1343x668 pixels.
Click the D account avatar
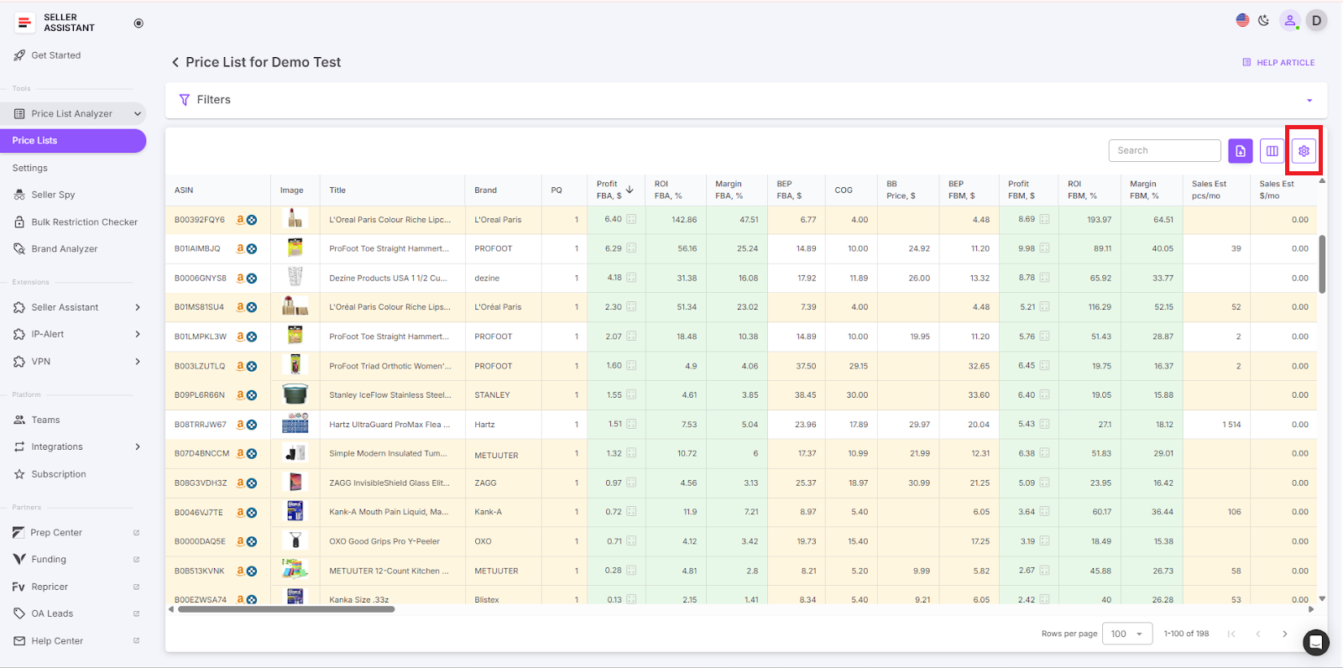pyautogui.click(x=1316, y=20)
